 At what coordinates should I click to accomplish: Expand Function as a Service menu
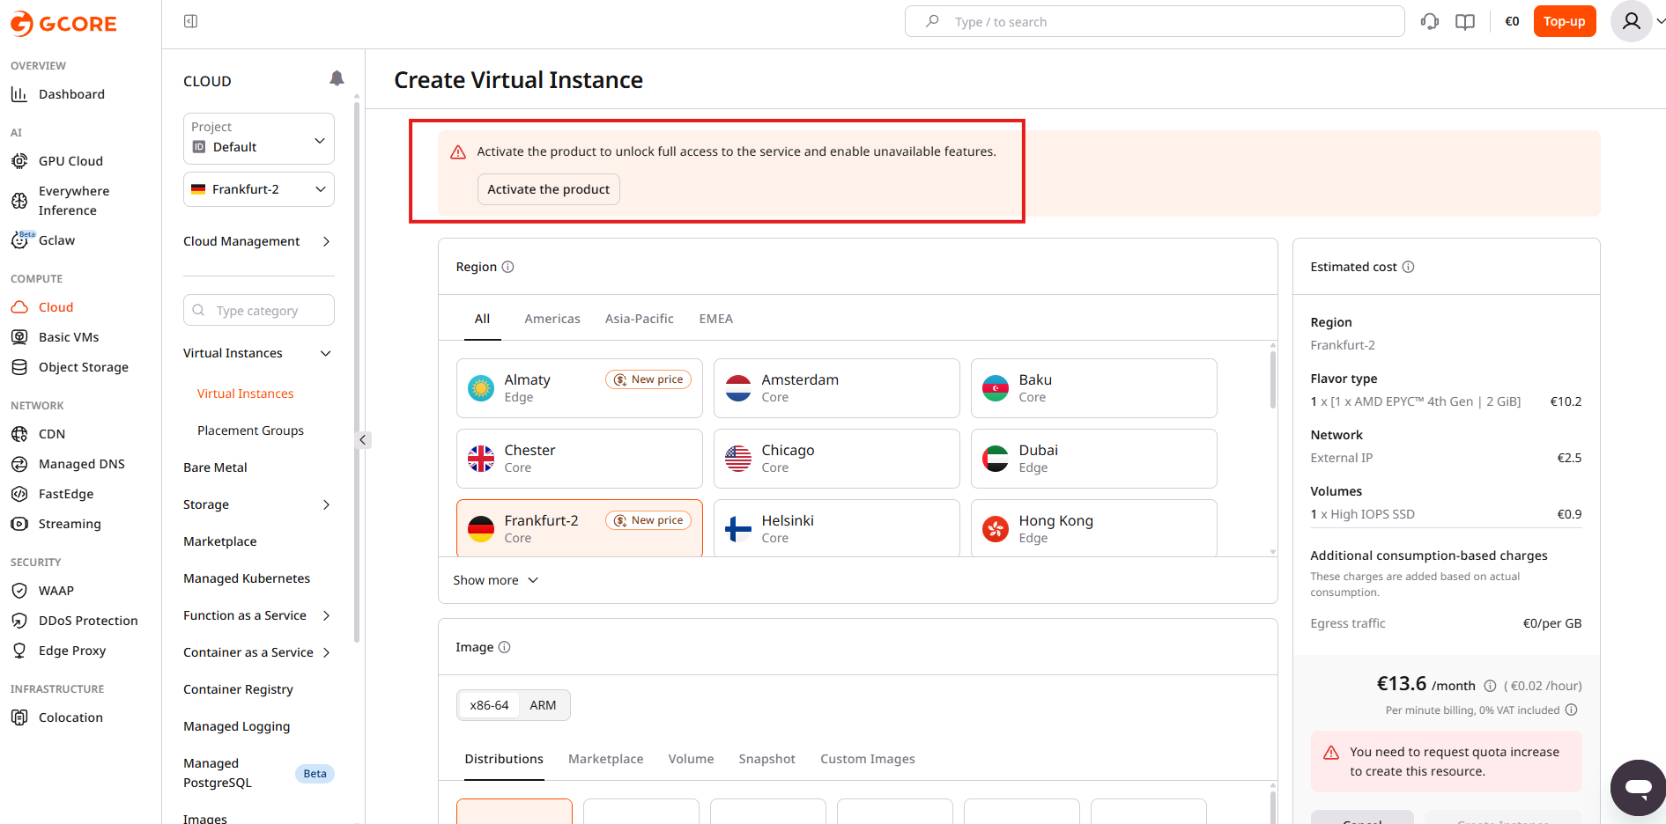(x=256, y=615)
